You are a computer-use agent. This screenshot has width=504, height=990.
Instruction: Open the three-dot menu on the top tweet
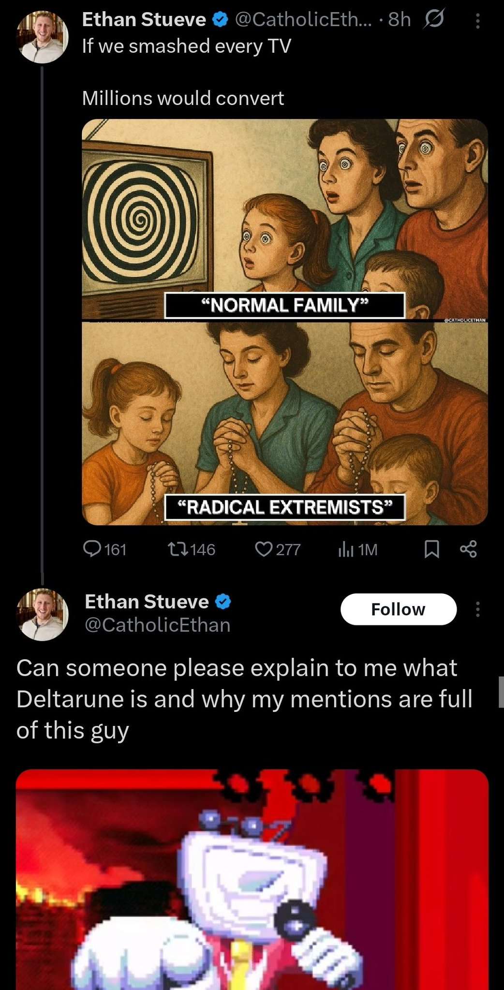[477, 21]
